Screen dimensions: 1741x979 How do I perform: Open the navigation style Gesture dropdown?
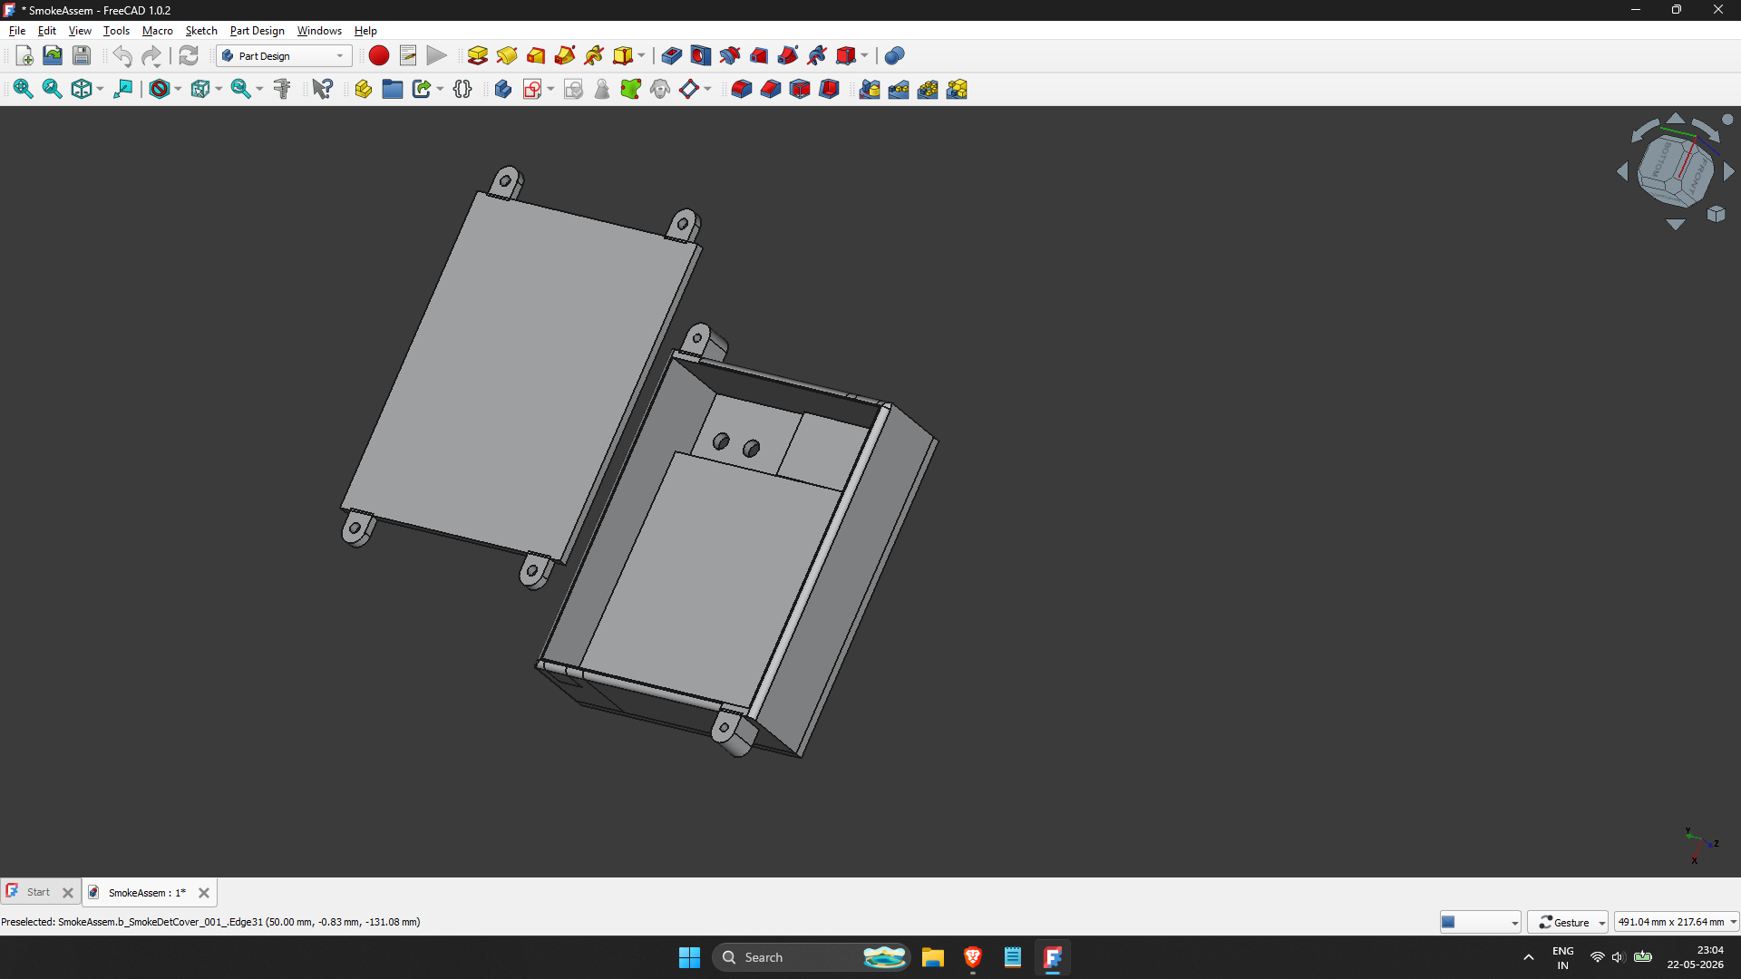point(1568,922)
